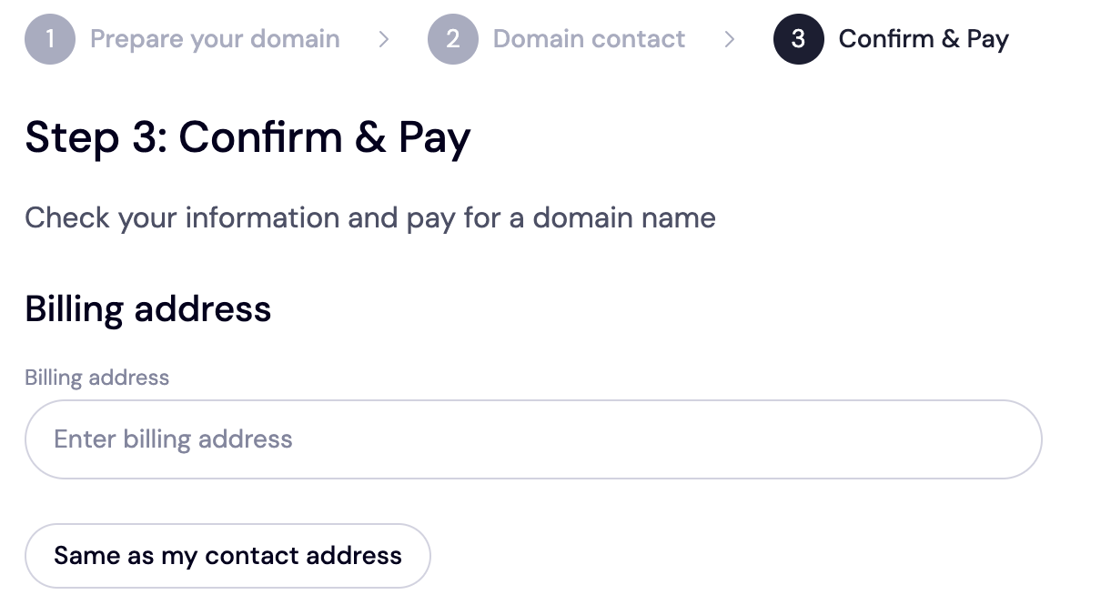
Task: Return to the Domain contact step
Action: (589, 39)
